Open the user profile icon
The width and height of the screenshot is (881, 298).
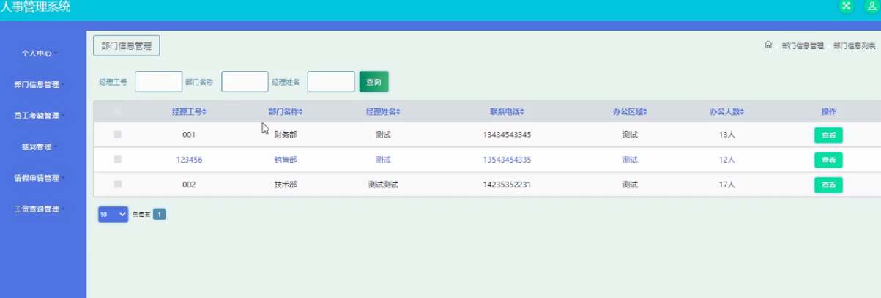(871, 6)
